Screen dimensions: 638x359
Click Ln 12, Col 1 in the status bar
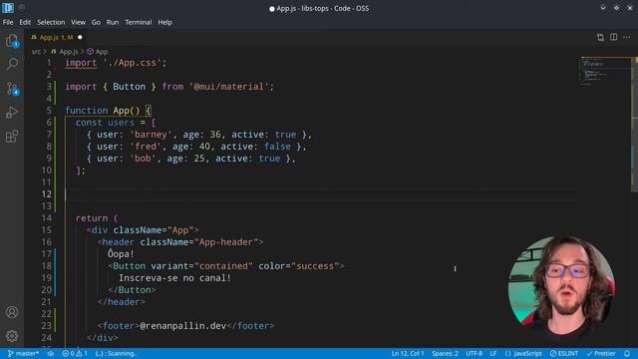pyautogui.click(x=408, y=353)
